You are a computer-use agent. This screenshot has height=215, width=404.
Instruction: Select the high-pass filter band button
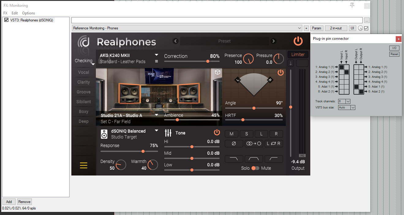pos(274,159)
